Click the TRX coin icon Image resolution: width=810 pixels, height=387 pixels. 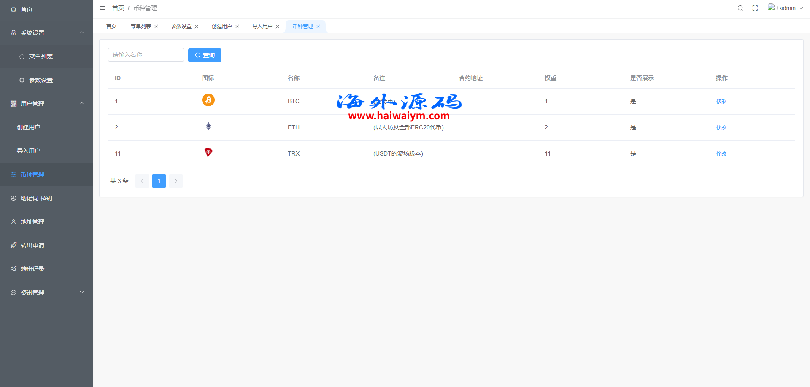(x=208, y=152)
